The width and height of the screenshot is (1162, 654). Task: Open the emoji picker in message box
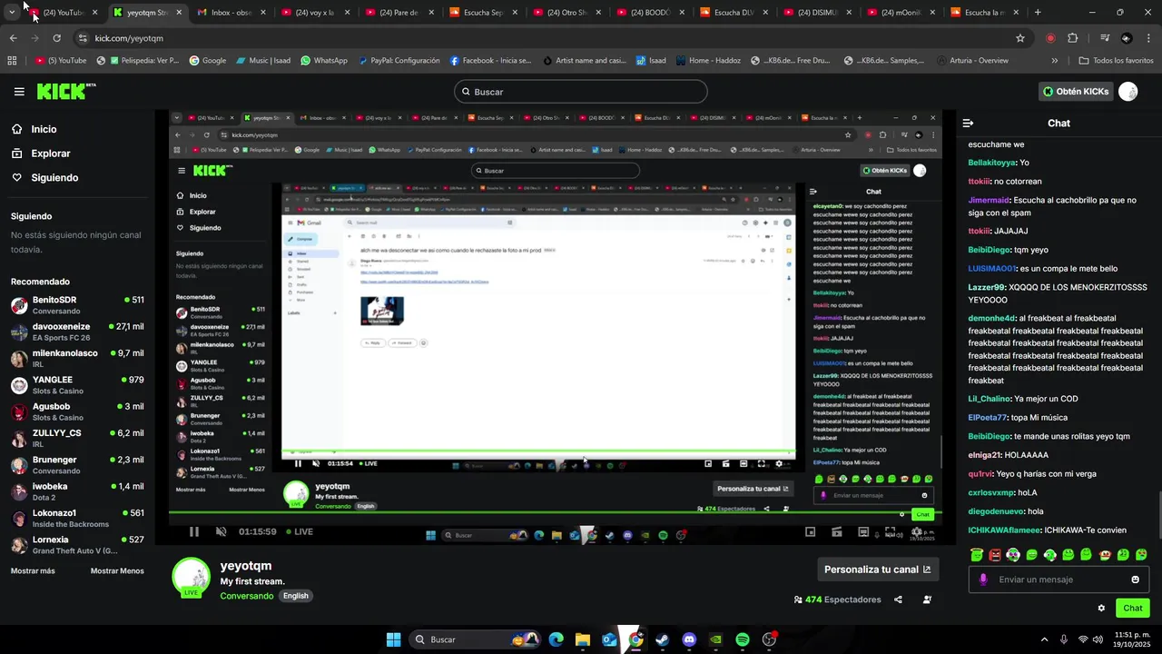[x=1135, y=580]
